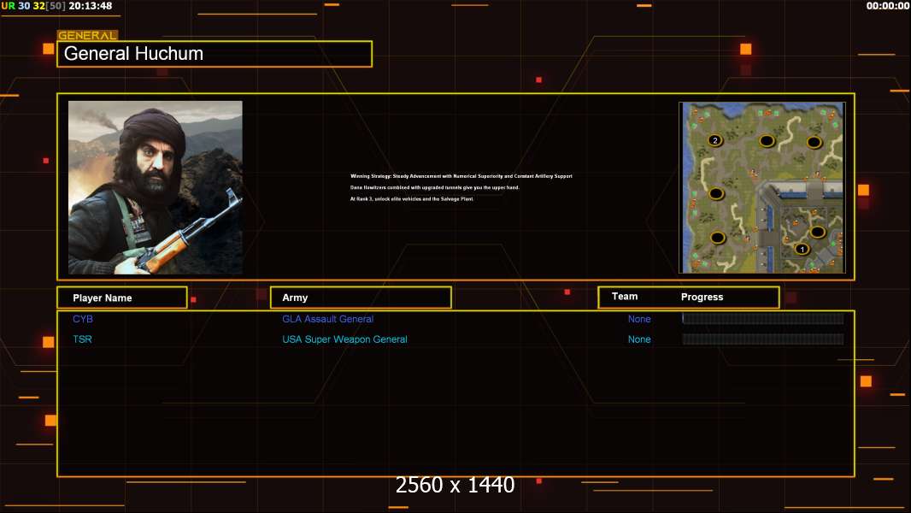Click General Huchum's portrait image
This screenshot has width=911, height=513.
click(156, 187)
